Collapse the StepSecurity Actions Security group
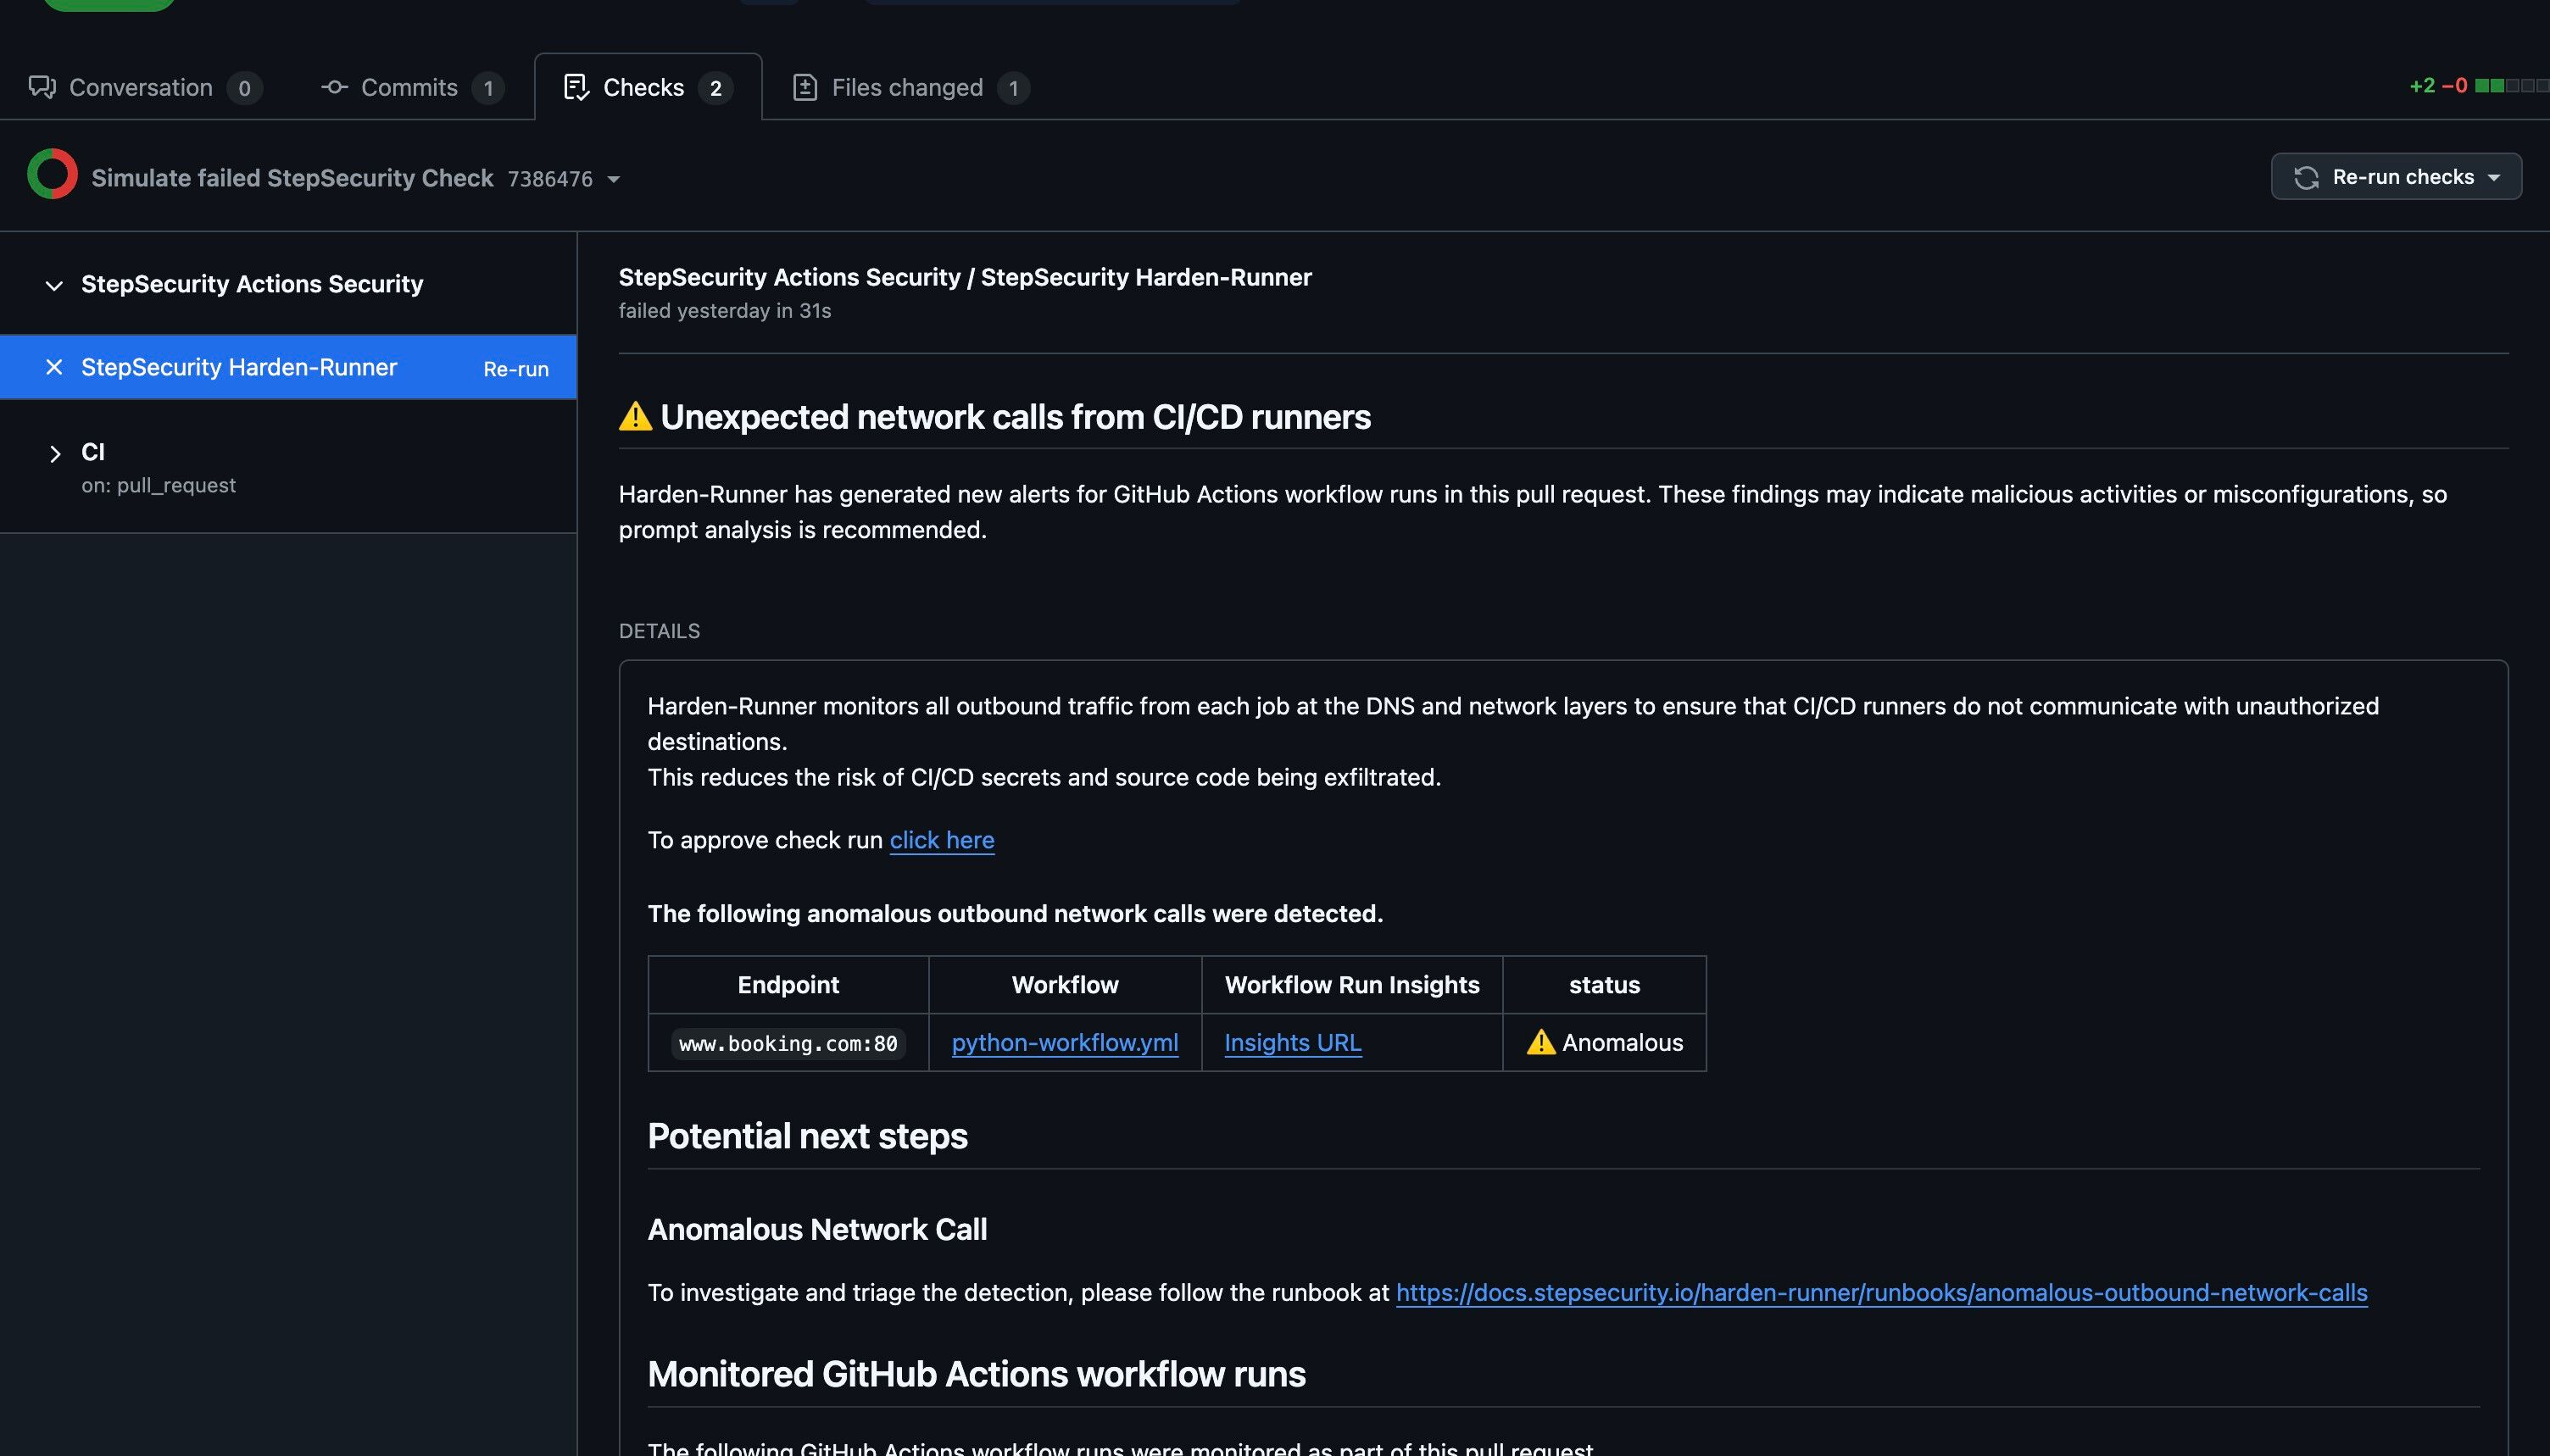The image size is (2550, 1456). click(55, 285)
